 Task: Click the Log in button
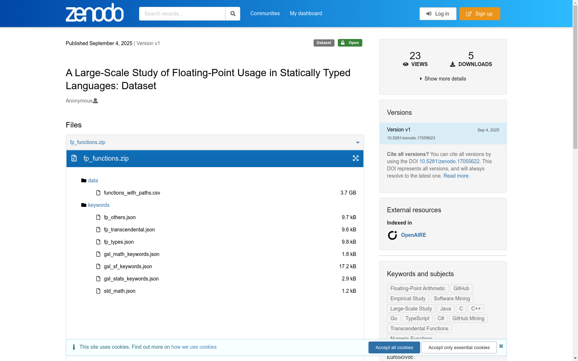coord(438,14)
